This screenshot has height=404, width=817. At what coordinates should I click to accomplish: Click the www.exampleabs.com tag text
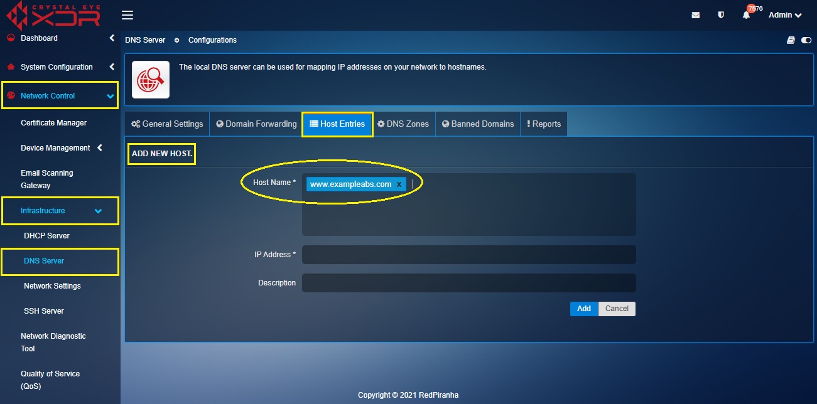351,184
